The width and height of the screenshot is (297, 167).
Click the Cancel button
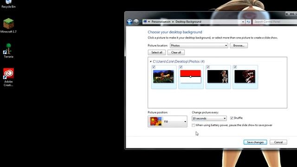(278, 142)
